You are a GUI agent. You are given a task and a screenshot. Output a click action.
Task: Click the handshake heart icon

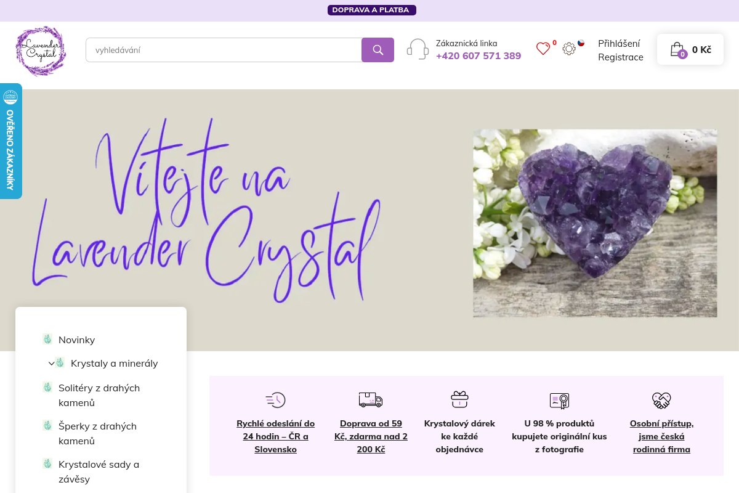point(661,401)
